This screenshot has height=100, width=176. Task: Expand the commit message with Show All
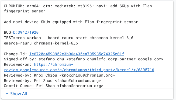click(16, 94)
